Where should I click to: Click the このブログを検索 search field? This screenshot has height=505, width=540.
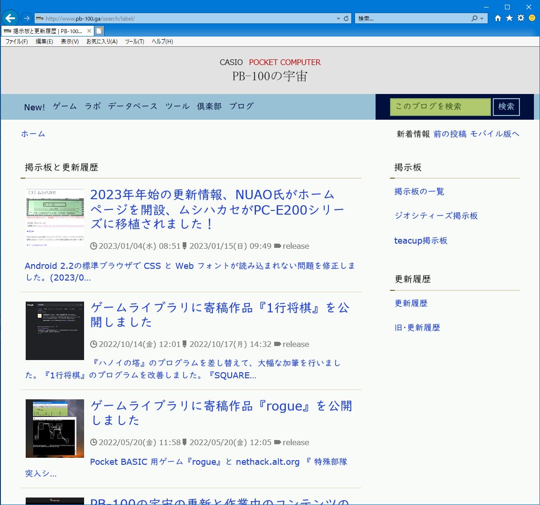pos(440,107)
